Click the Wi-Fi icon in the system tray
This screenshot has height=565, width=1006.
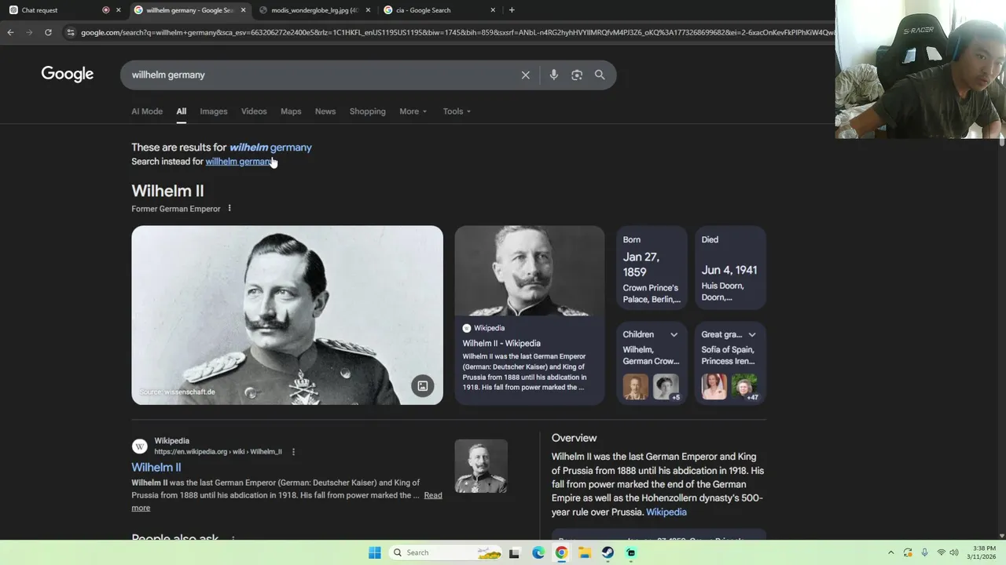[941, 552]
